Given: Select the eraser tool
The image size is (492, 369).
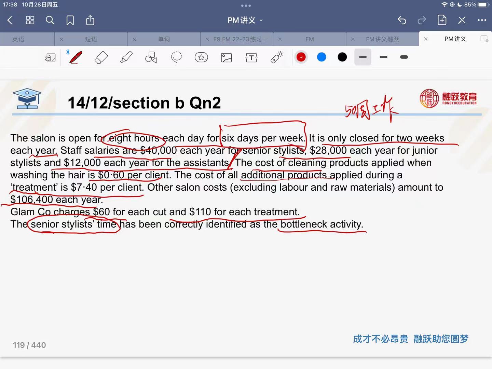Looking at the screenshot, I should click(101, 57).
